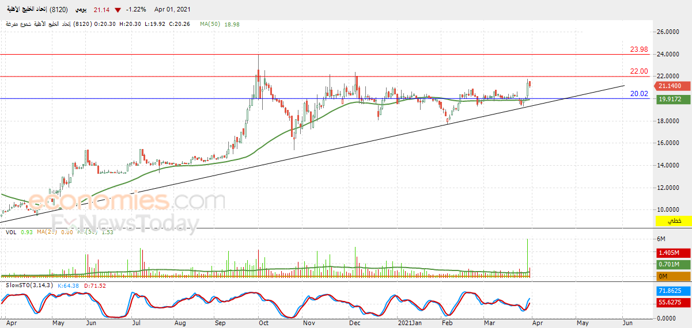Click the red down-arrow price change indicator
The width and height of the screenshot is (692, 328).
click(x=118, y=10)
